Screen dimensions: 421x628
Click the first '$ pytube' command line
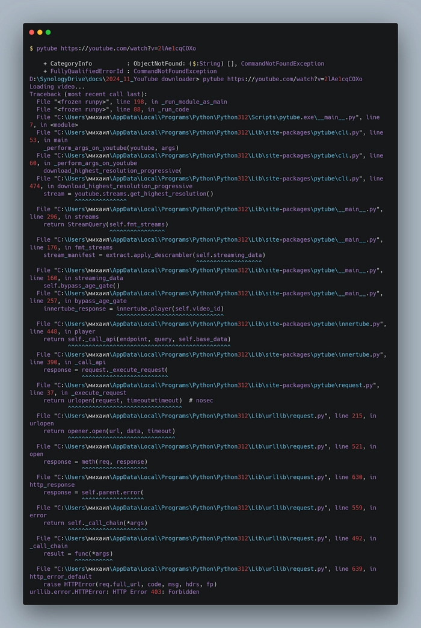tap(112, 49)
